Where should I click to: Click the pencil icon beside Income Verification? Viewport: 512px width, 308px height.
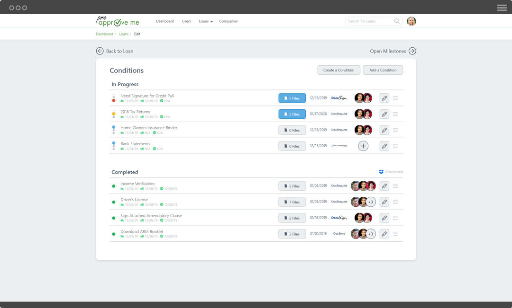(384, 185)
